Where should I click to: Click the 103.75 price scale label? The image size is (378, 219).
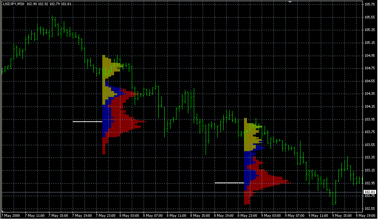click(x=370, y=132)
